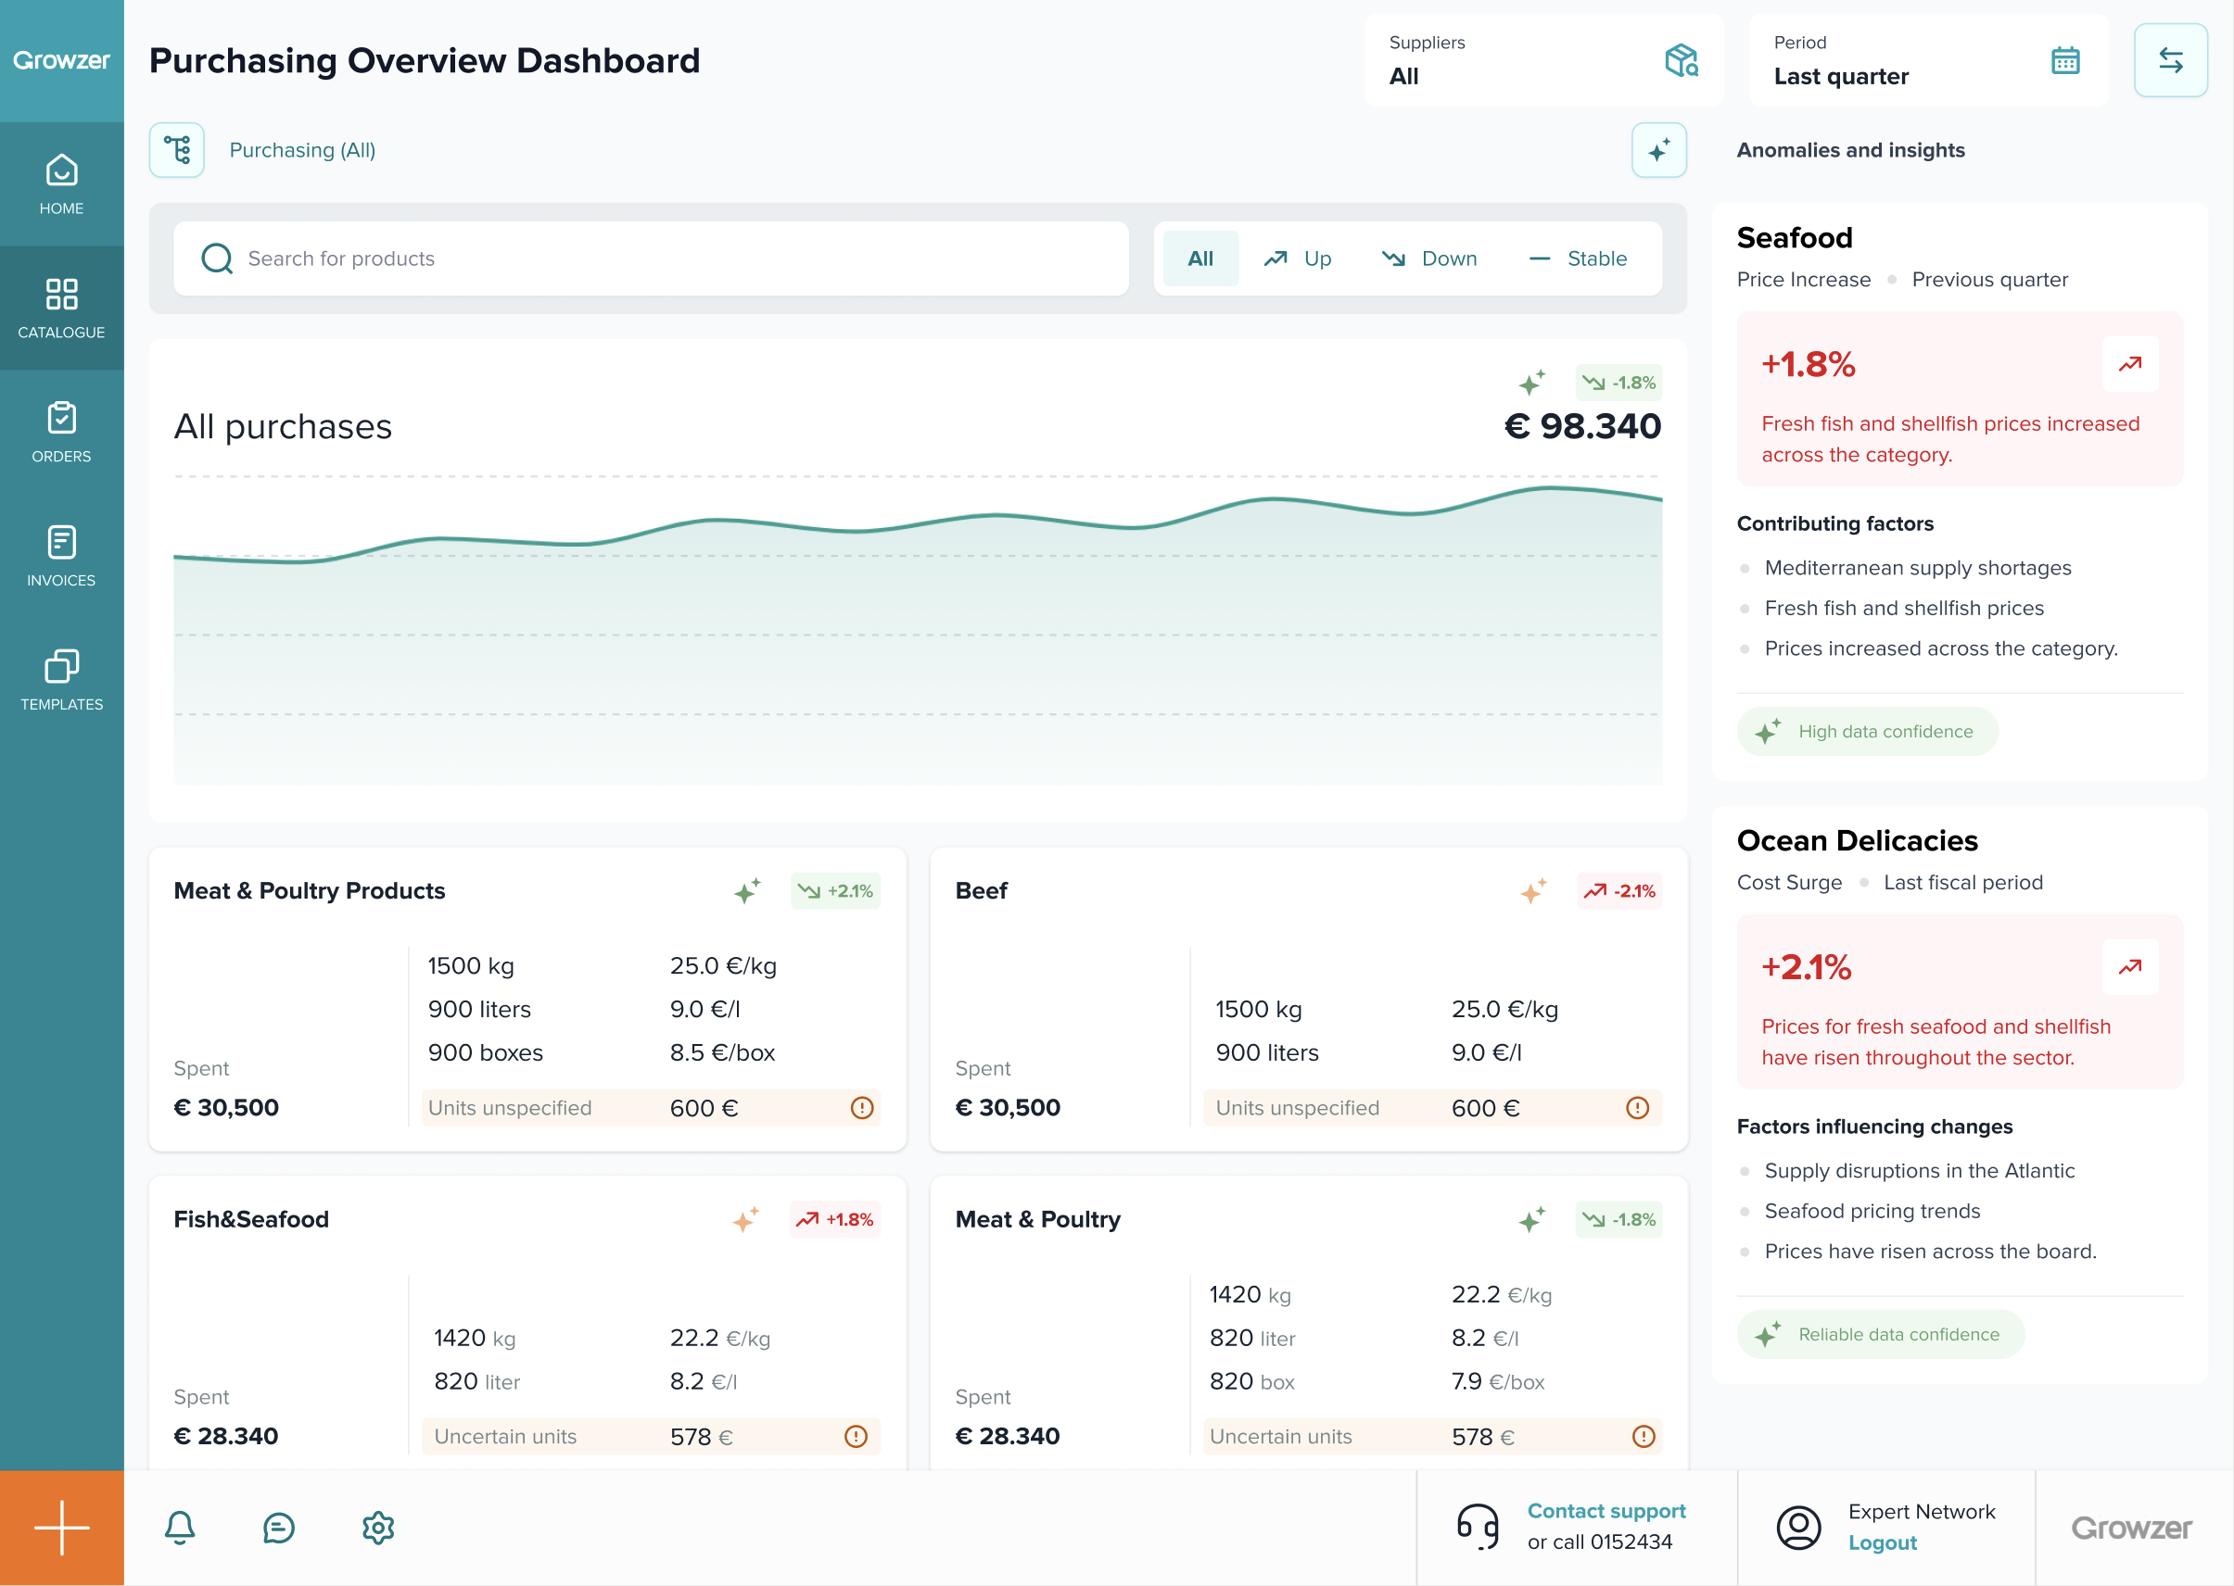Click the category tree icon beside Purchasing (All)
The image size is (2234, 1586).
[177, 149]
